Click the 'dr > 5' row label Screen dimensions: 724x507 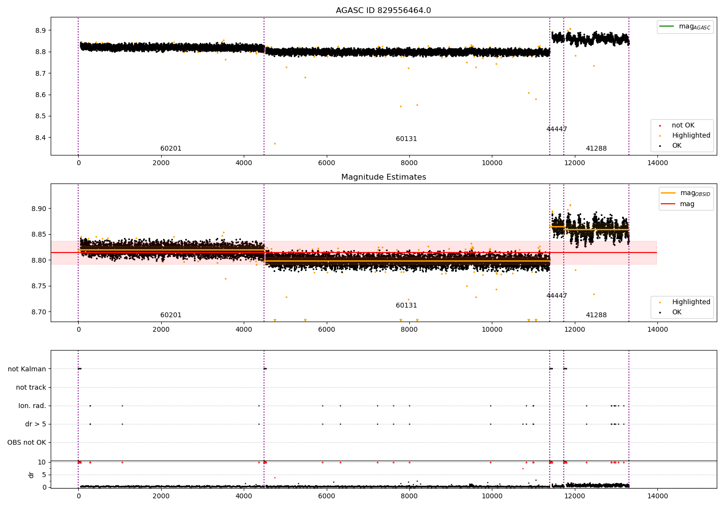36,424
